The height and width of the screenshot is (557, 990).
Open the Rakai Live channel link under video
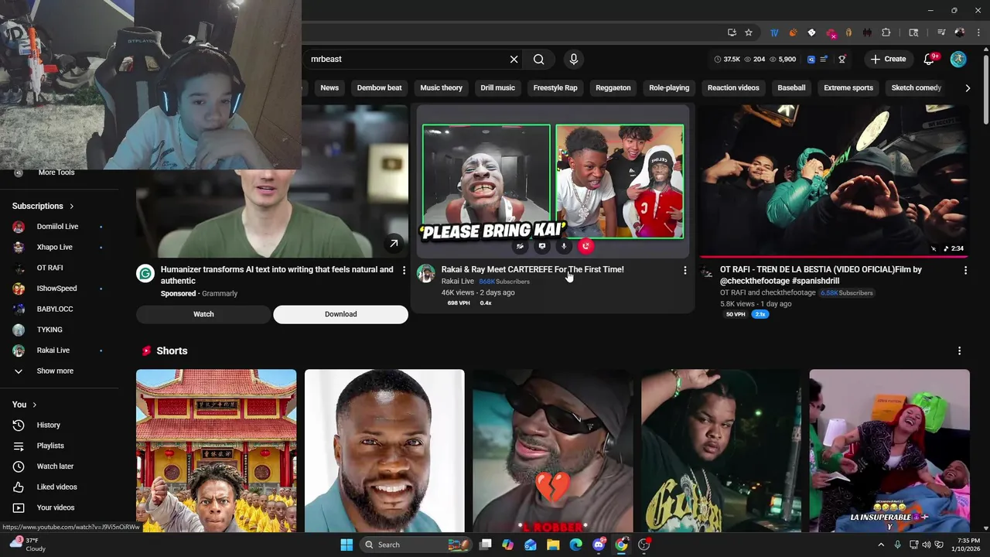coord(457,281)
